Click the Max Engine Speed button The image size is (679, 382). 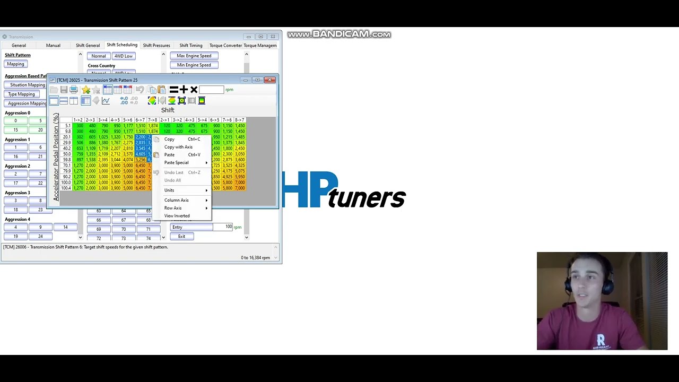point(194,56)
